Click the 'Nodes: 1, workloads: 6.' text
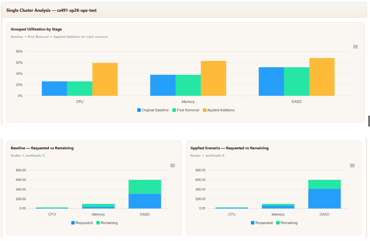The height and width of the screenshot is (241, 370). [x=208, y=156]
